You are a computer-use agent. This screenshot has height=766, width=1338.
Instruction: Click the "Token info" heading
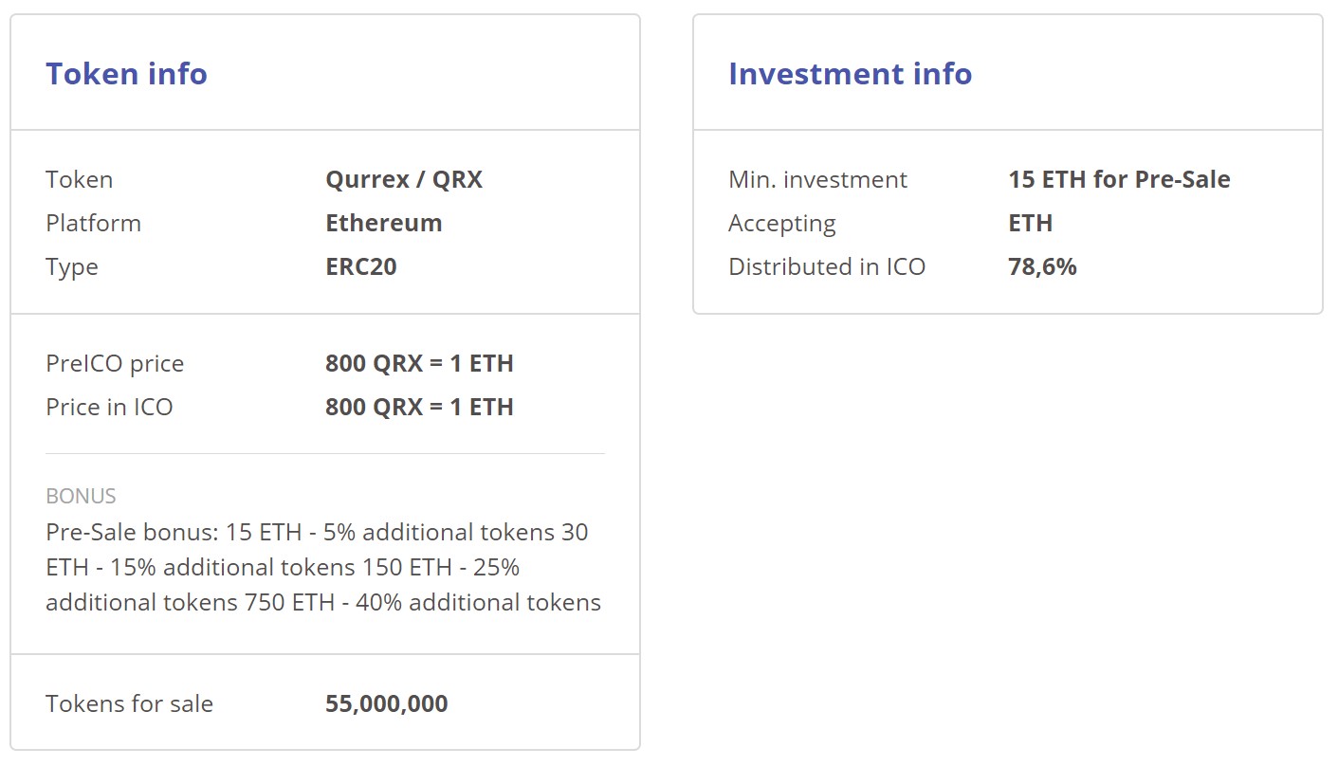click(126, 74)
